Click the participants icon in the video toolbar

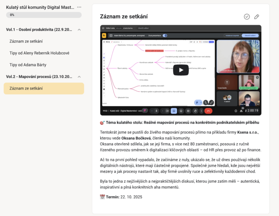pos(241,111)
